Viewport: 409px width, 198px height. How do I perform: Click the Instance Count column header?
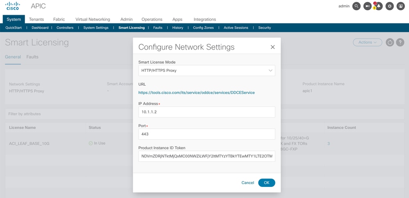point(341,127)
